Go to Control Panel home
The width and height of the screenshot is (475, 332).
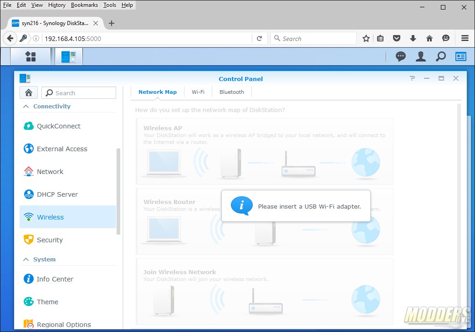[x=29, y=93]
